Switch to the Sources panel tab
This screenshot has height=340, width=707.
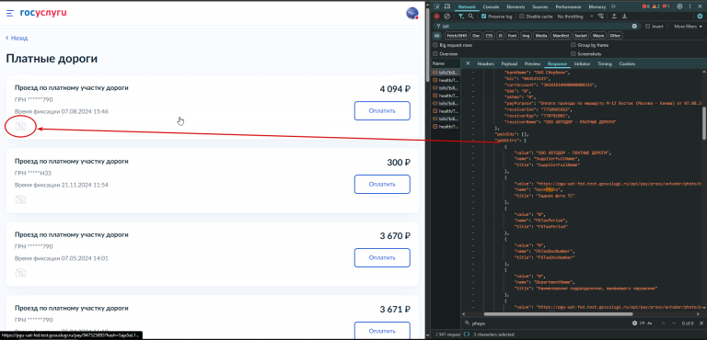pyautogui.click(x=539, y=6)
